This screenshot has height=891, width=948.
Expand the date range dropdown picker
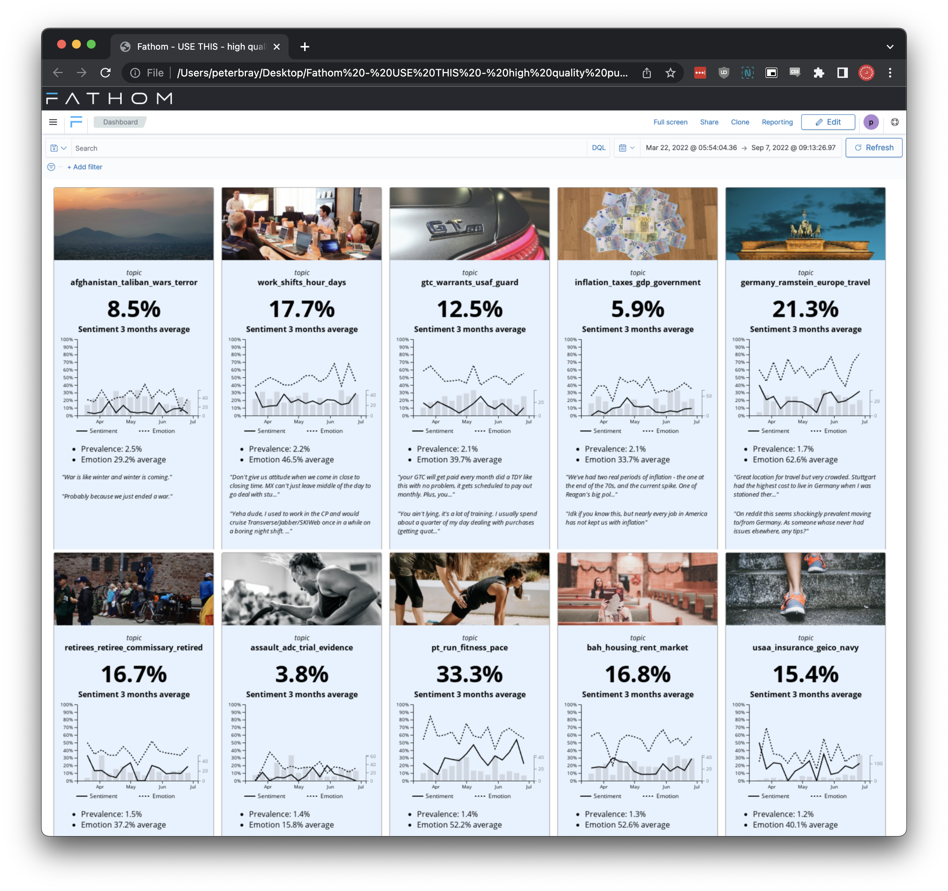click(626, 149)
